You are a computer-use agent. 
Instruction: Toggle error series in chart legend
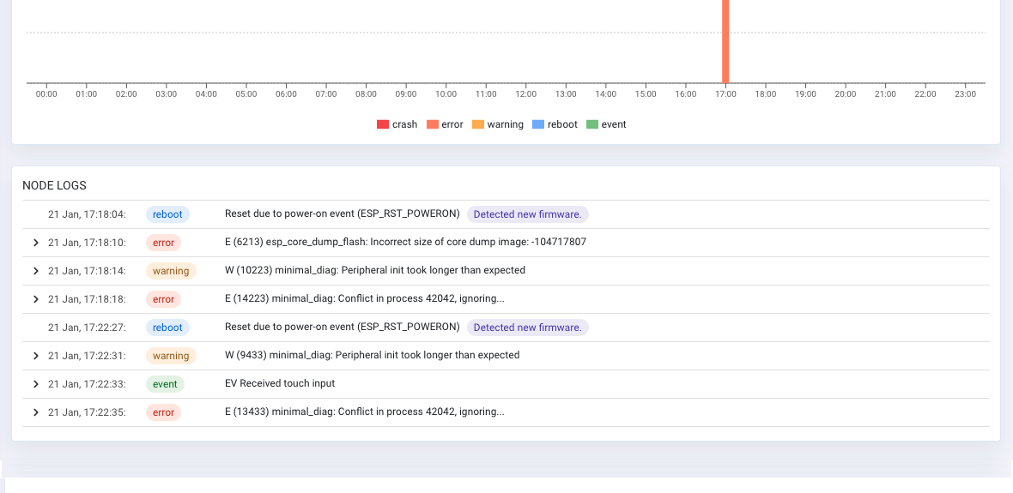coord(445,124)
